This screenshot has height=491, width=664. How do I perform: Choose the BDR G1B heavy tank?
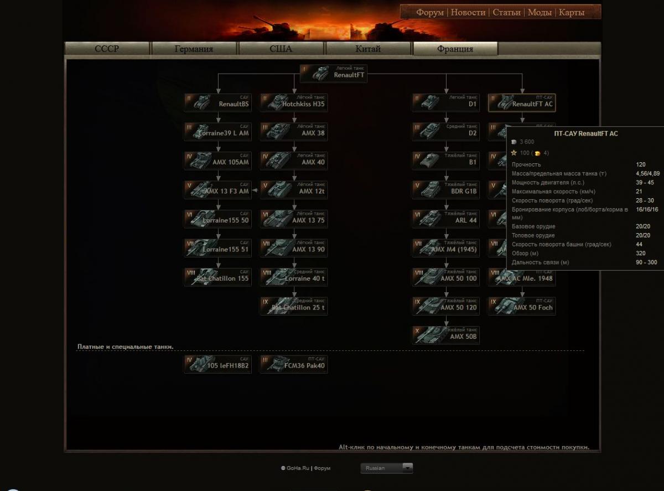[445, 190]
